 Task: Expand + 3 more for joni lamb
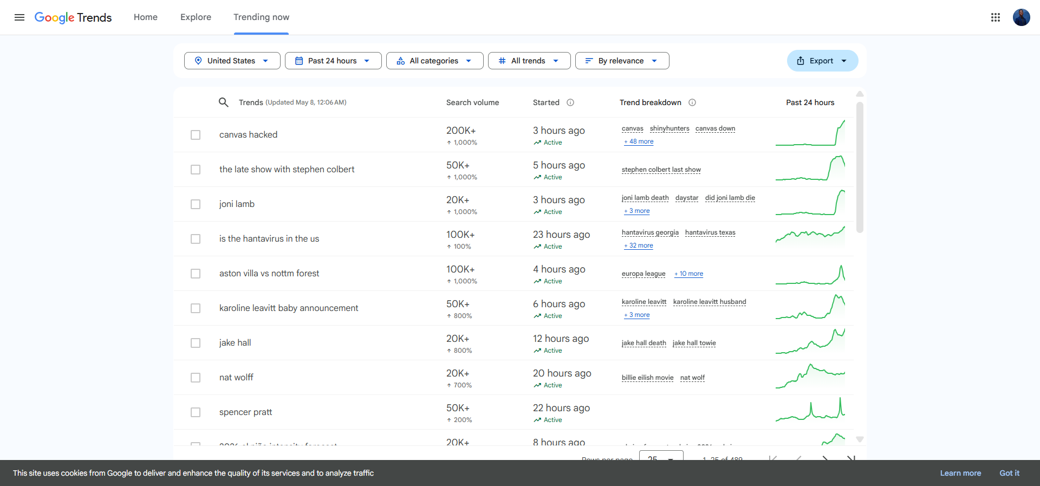point(637,211)
